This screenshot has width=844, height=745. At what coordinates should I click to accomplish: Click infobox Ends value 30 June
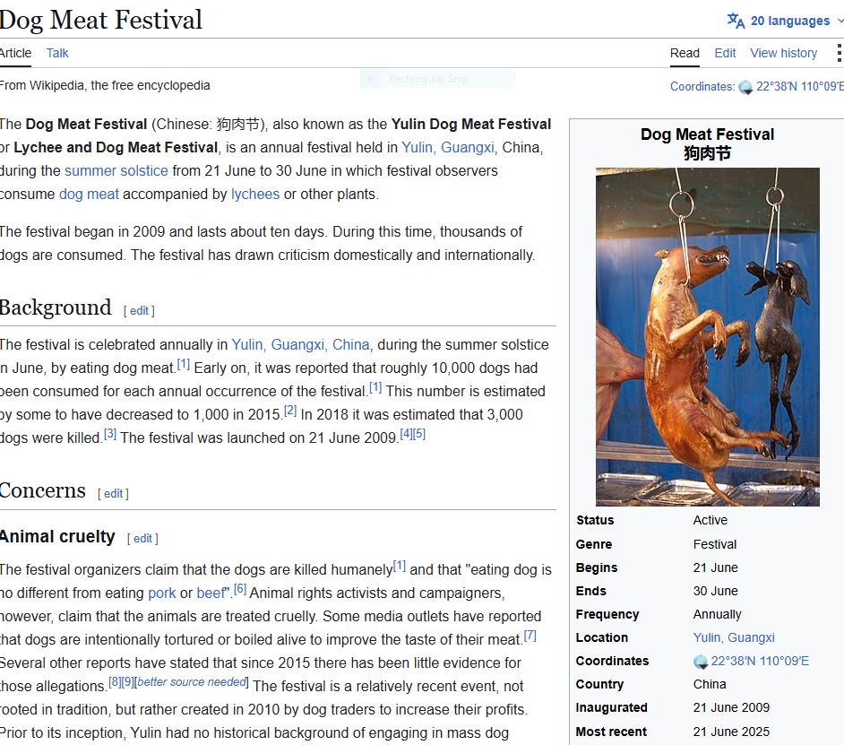point(715,591)
